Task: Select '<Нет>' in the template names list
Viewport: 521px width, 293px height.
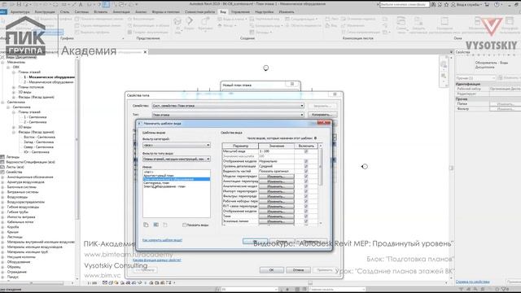Action: 148,172
